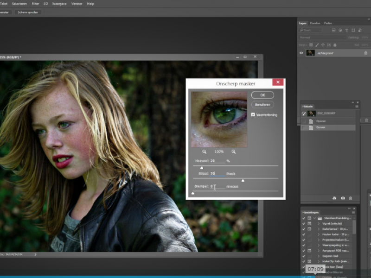The width and height of the screenshot is (371, 278).
Task: Click the type layer filter icon
Action: pos(346,30)
